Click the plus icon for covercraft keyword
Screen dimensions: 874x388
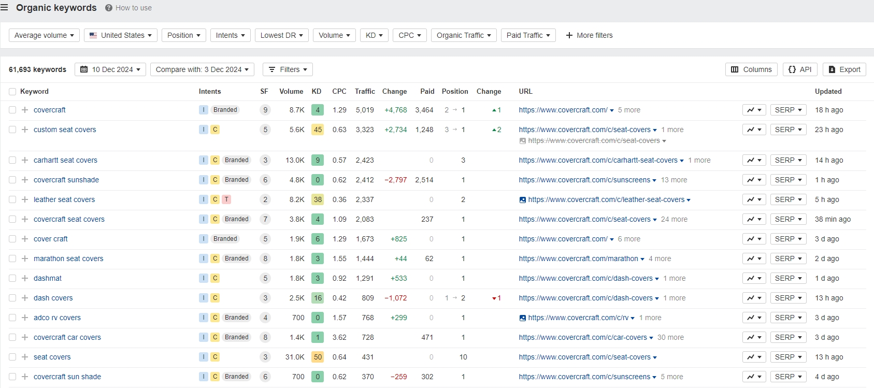point(25,110)
